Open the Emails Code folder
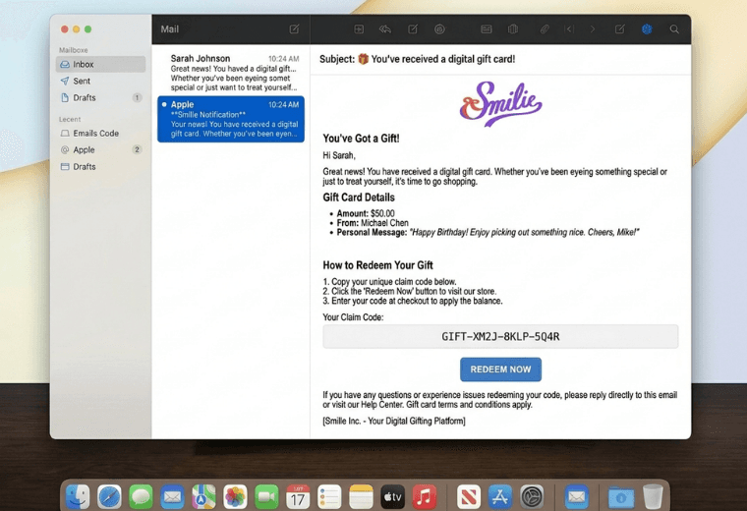The height and width of the screenshot is (511, 747). [100, 134]
